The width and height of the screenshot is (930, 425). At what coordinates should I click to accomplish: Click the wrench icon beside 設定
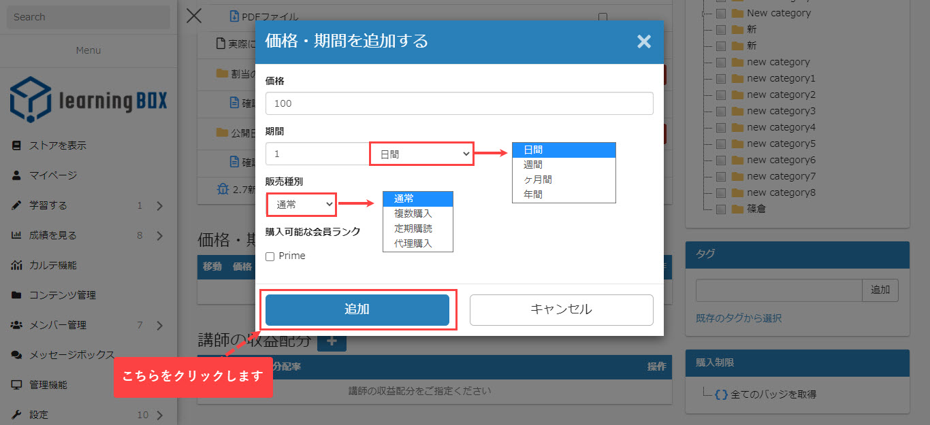(17, 415)
